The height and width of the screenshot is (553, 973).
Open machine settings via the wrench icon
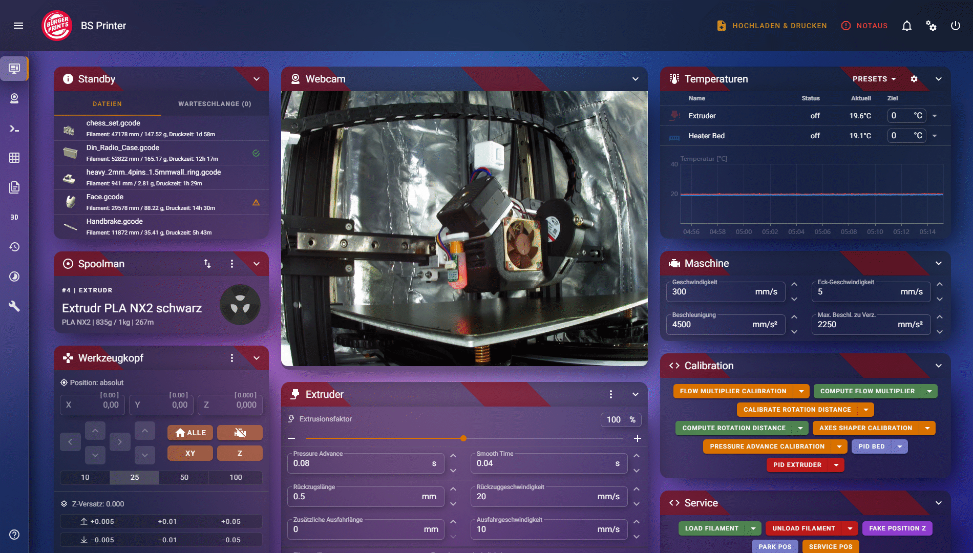(14, 306)
